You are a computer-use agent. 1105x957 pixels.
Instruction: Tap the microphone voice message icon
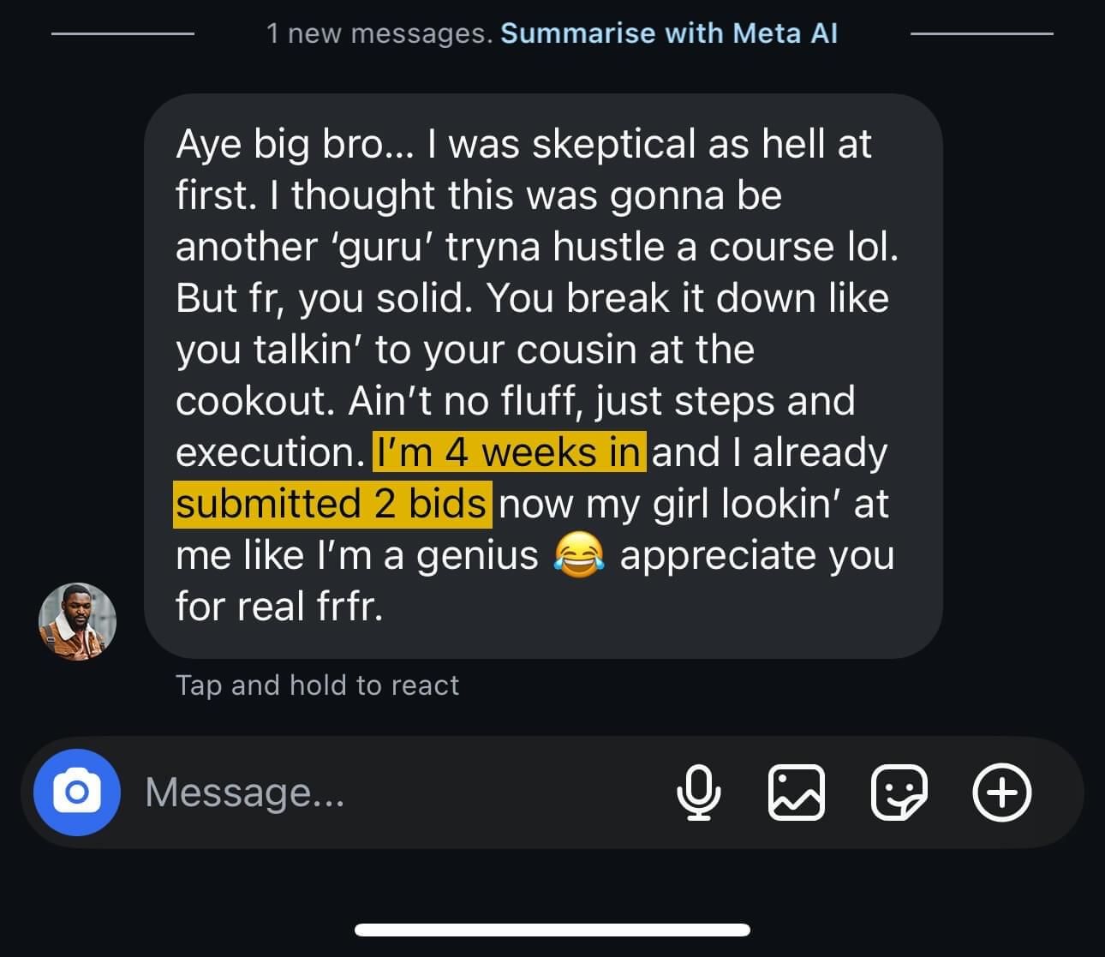pyautogui.click(x=698, y=793)
